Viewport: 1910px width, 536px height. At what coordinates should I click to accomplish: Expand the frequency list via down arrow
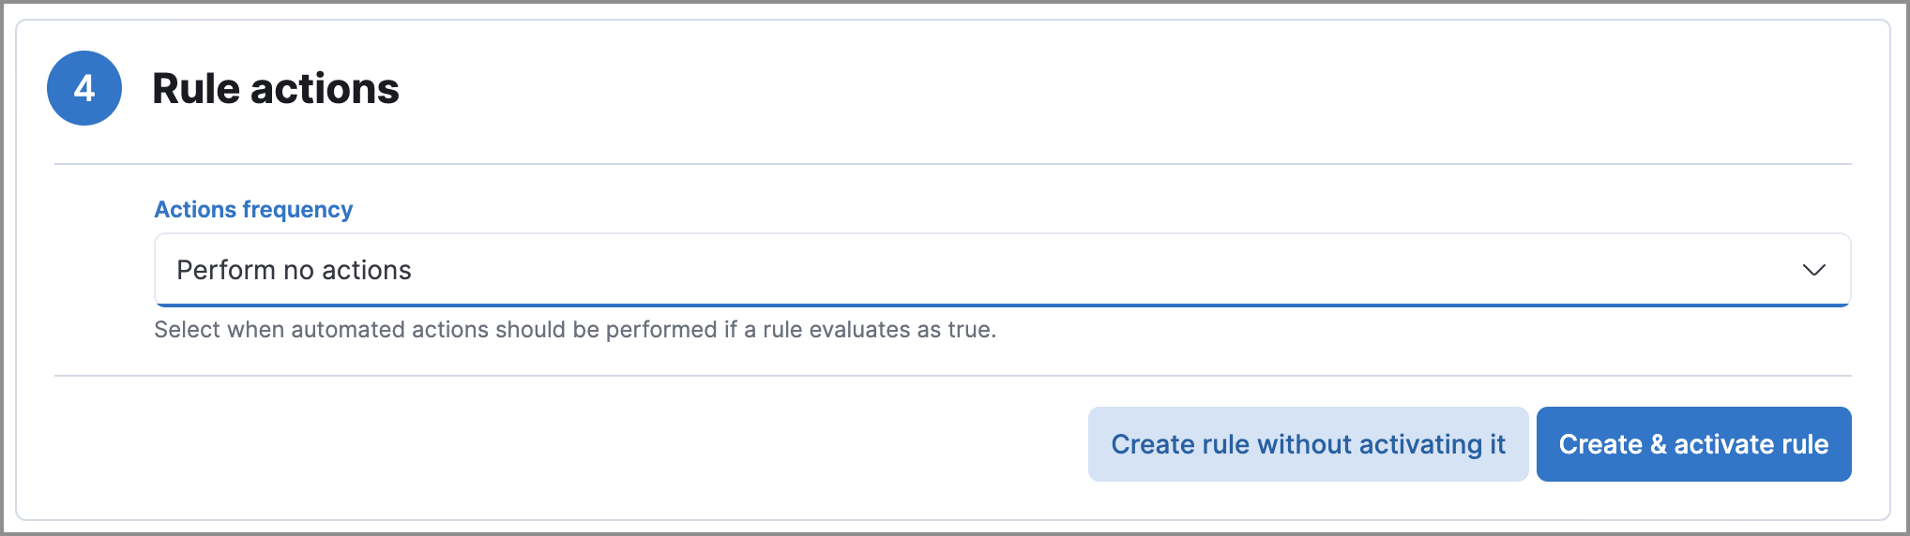1813,270
